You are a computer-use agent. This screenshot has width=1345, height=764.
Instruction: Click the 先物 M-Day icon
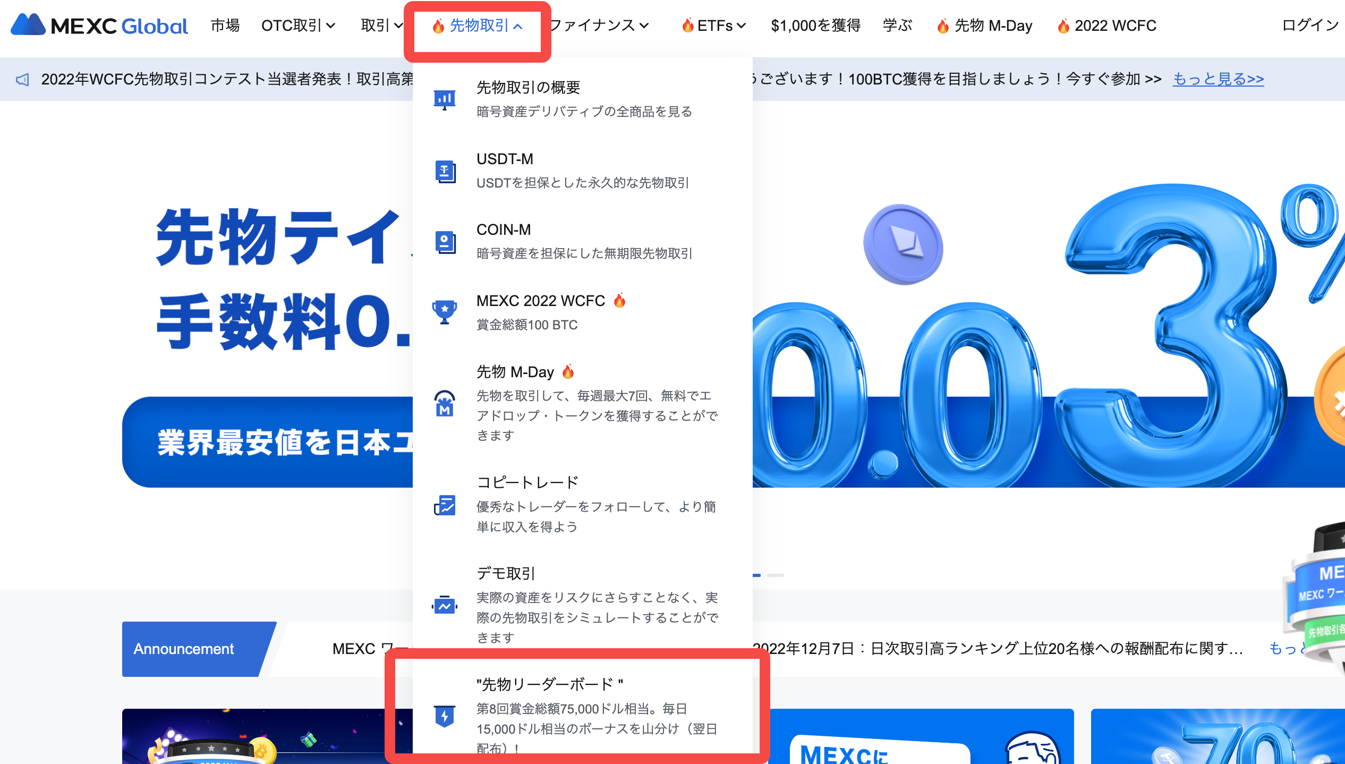pos(445,404)
